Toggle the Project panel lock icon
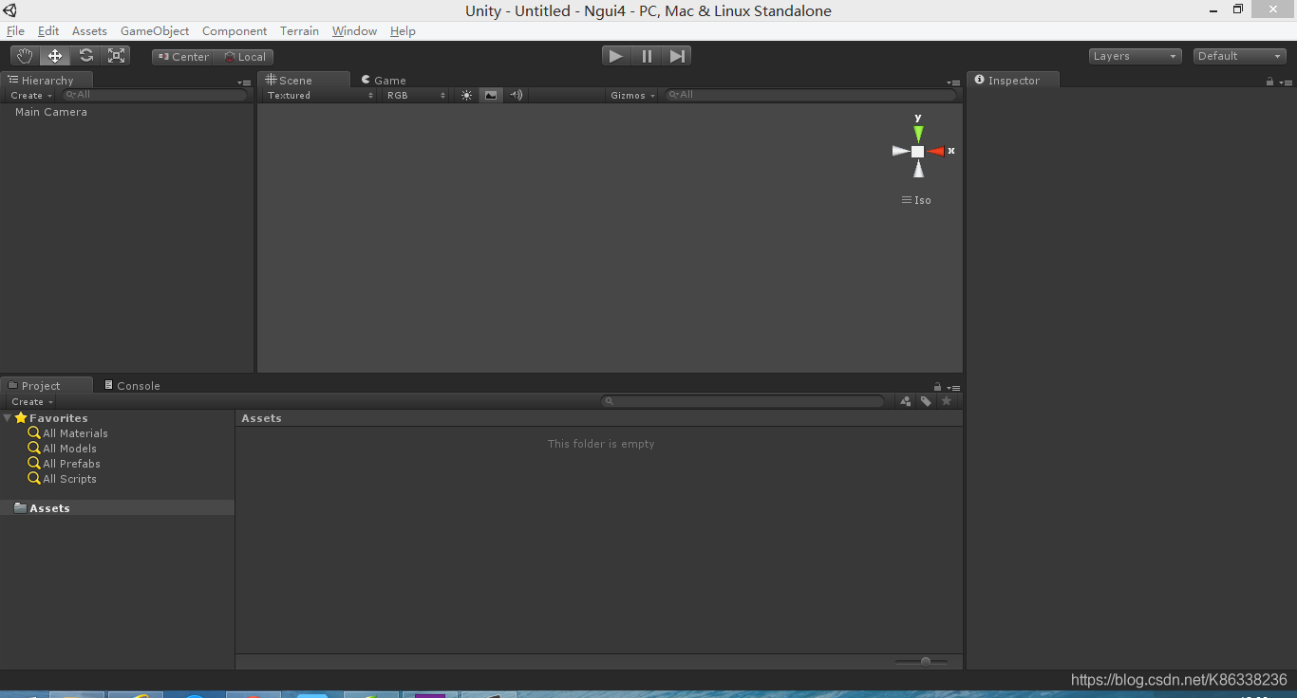This screenshot has width=1297, height=698. point(937,387)
